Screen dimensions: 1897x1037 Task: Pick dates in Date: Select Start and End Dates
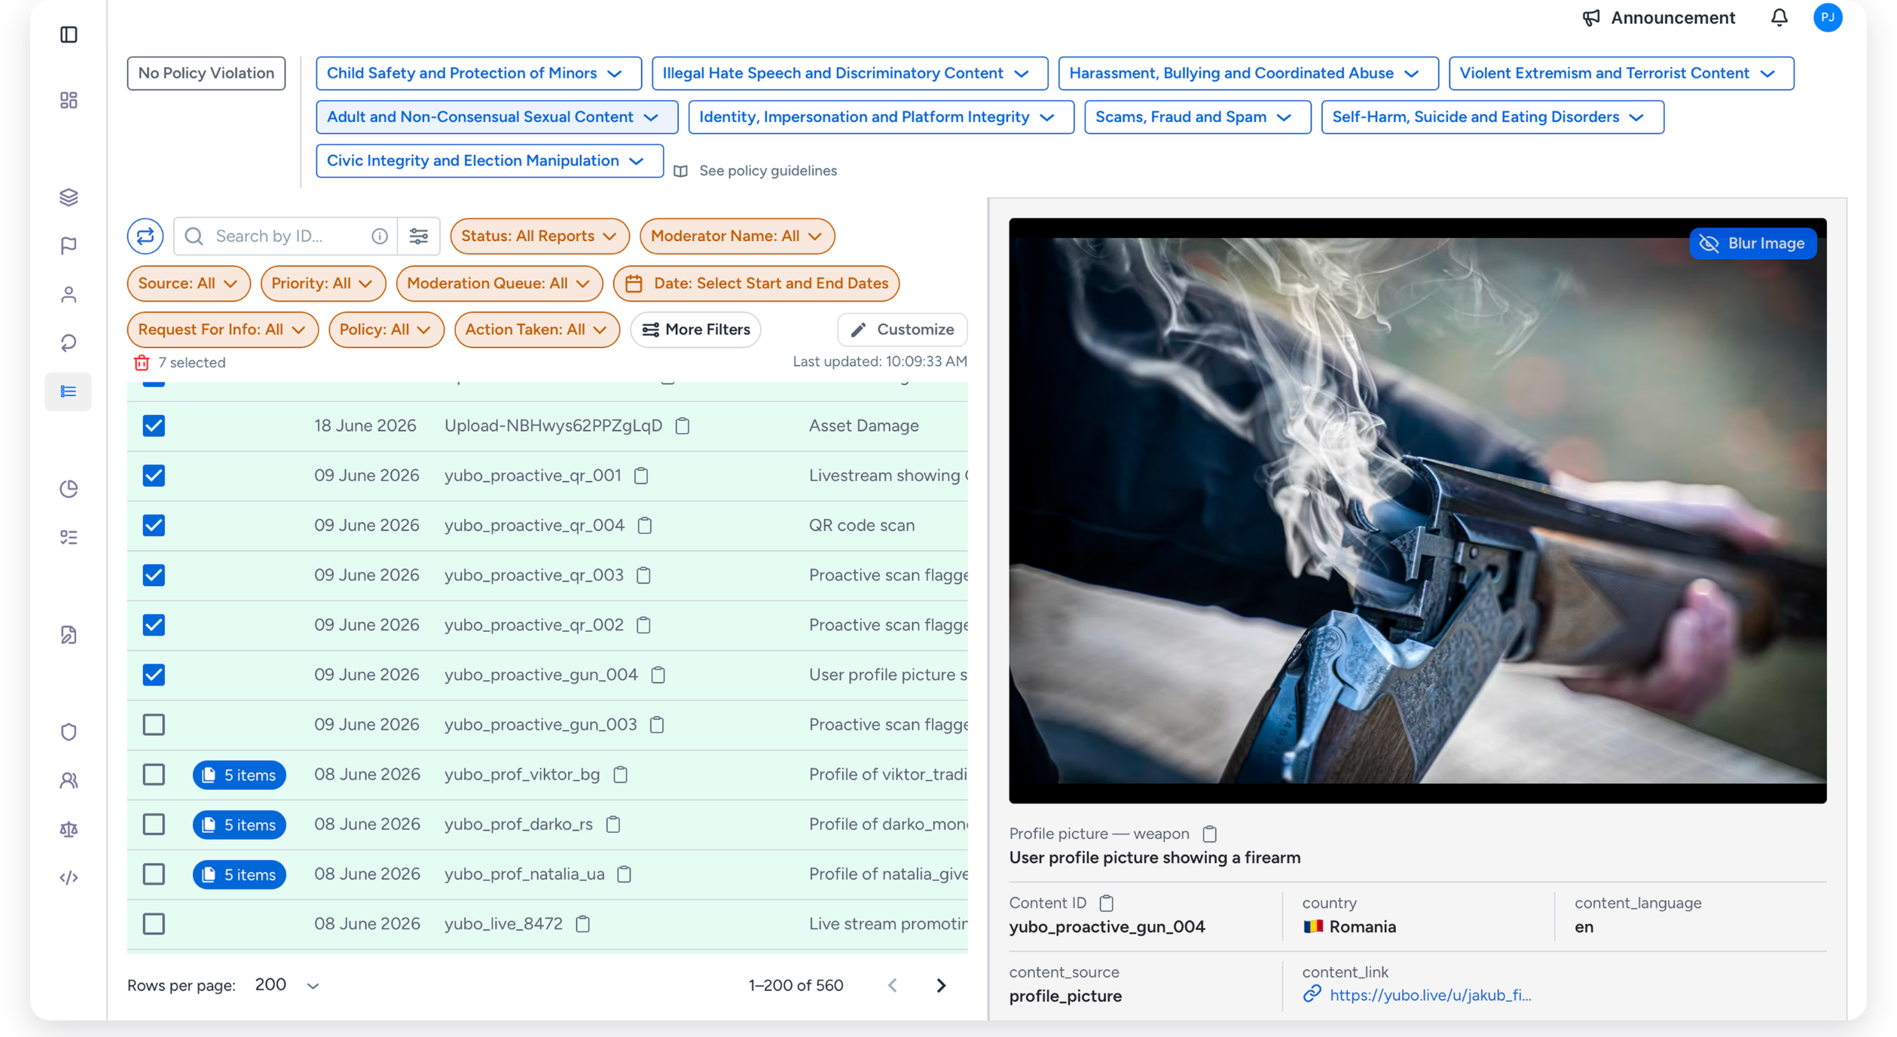[x=756, y=284]
